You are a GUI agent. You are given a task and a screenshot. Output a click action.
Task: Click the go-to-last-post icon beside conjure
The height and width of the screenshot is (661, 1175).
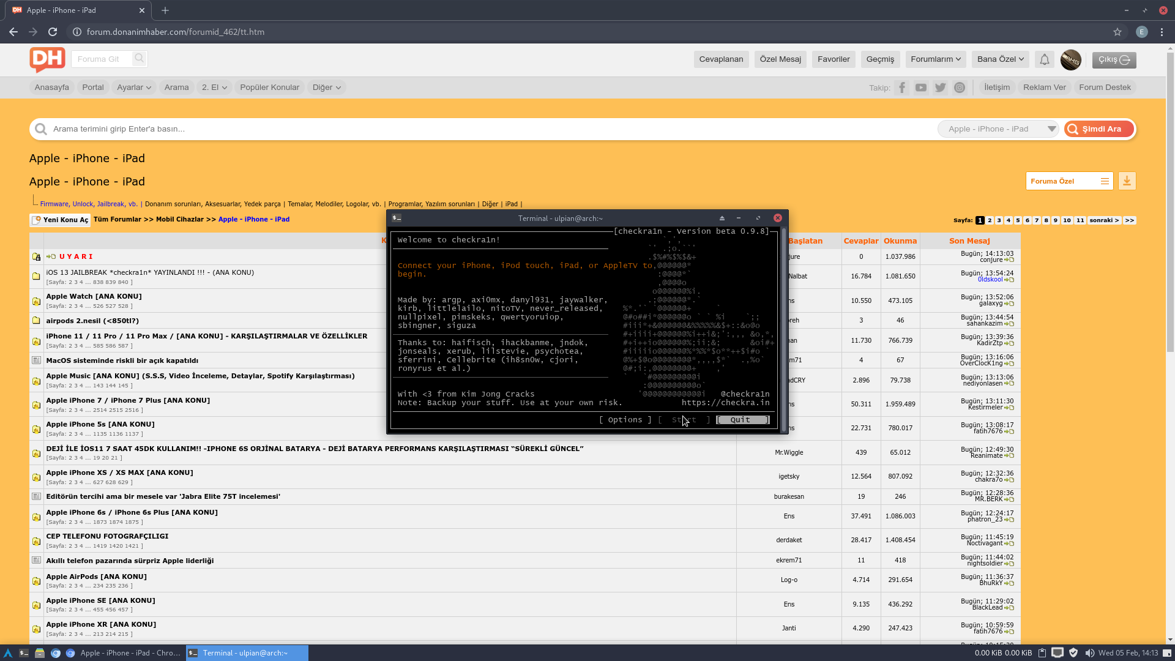coord(1009,260)
